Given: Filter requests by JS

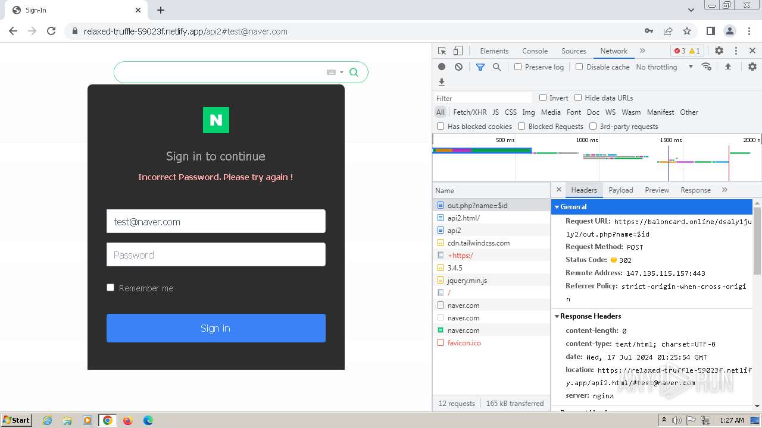Looking at the screenshot, I should pyautogui.click(x=495, y=112).
